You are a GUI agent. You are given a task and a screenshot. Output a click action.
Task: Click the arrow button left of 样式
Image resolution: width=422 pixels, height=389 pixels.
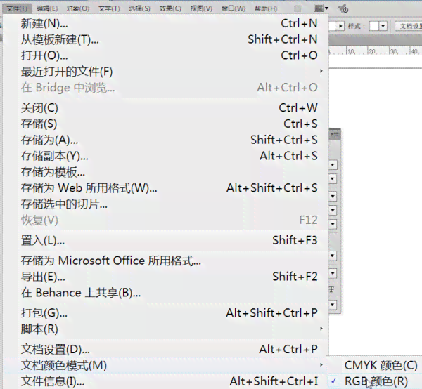(340, 26)
